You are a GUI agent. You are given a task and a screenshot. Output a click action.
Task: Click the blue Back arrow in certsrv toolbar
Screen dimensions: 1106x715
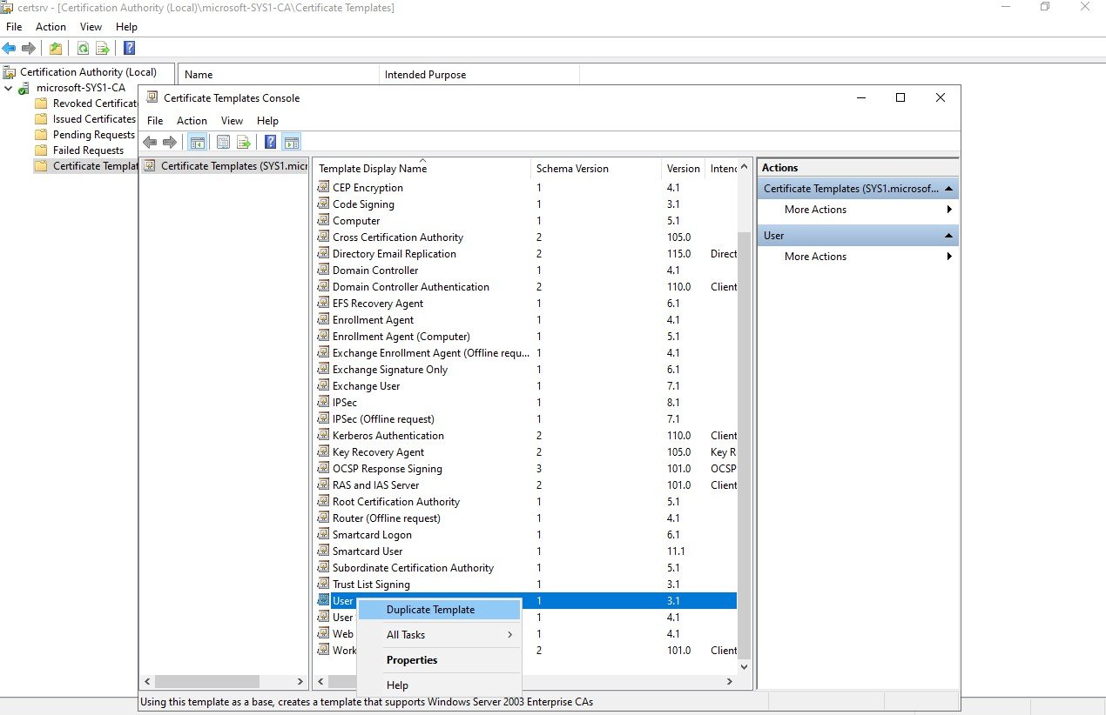9,49
